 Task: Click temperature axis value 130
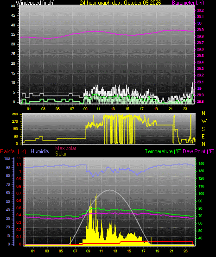click(x=201, y=171)
